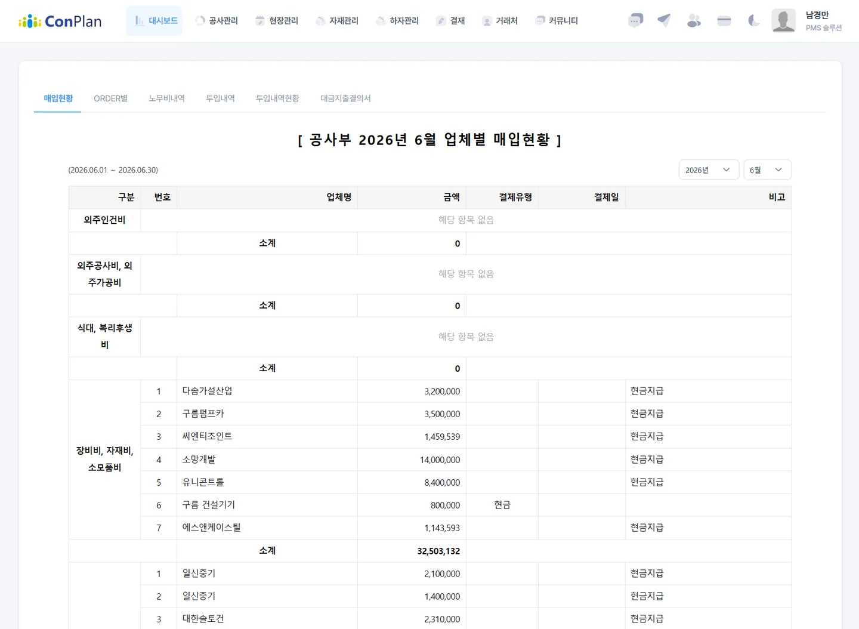This screenshot has width=859, height=629.
Task: Select the 구름펌프카 row
Action: [466, 414]
